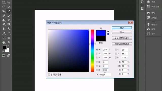Screen dimensions: 162x91
Task: Select the L lightness radio button
Action: [x=116, y=50]
